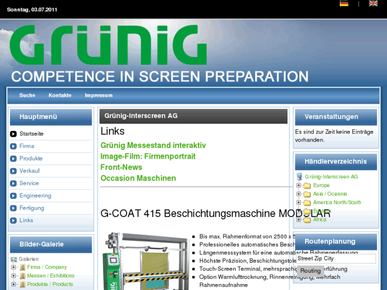This screenshot has width=387, height=290.
Task: Open the Suche menu item
Action: click(27, 95)
